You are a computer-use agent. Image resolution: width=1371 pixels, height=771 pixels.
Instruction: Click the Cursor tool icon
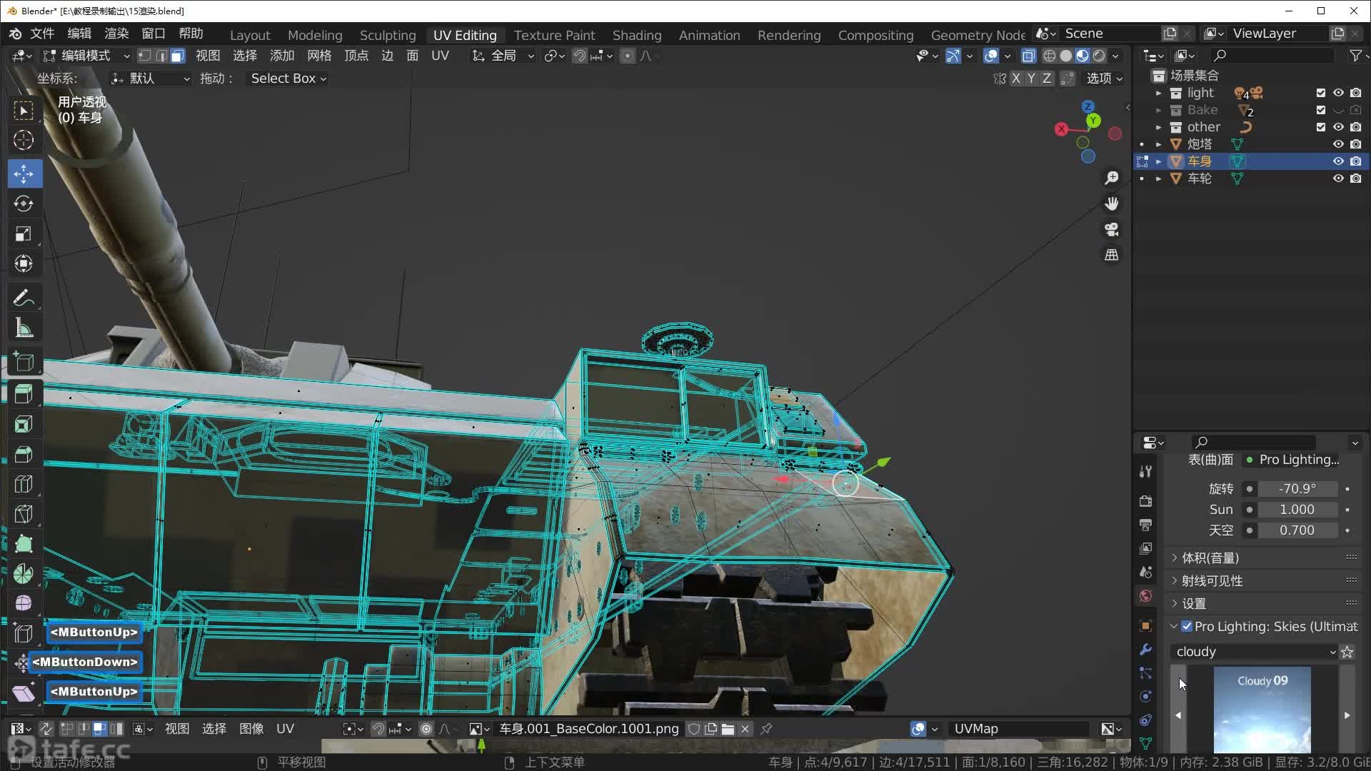pyautogui.click(x=24, y=141)
